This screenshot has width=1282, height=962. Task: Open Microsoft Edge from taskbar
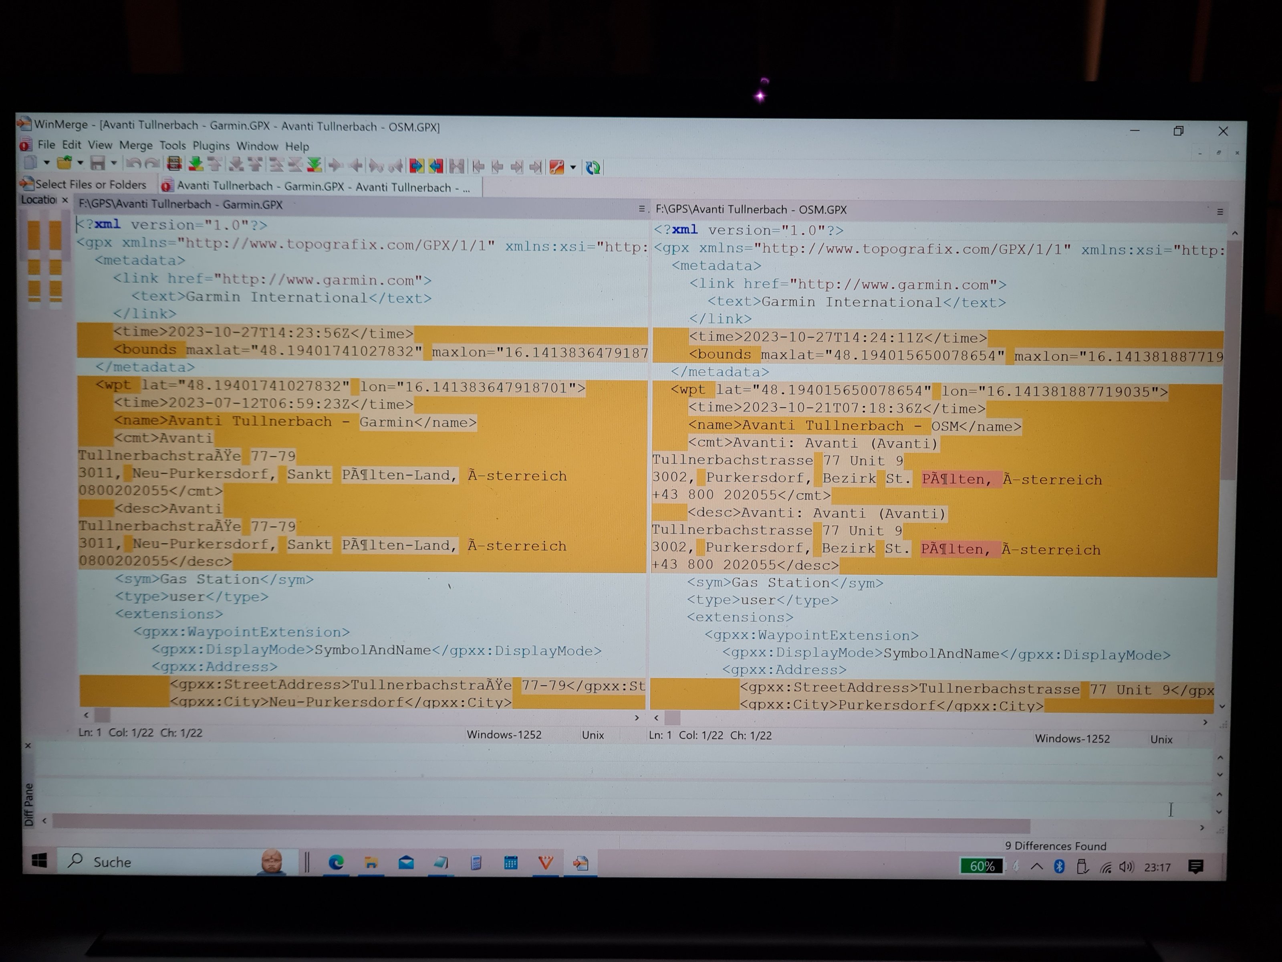(336, 863)
